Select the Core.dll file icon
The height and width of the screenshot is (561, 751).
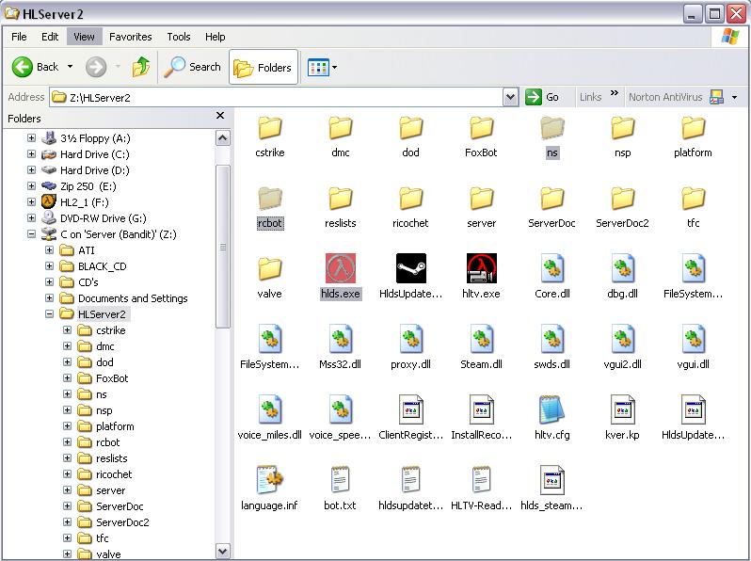(x=551, y=268)
